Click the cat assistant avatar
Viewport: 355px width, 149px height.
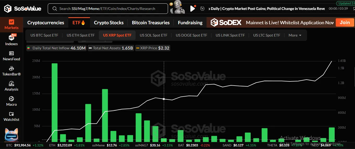[11, 134]
